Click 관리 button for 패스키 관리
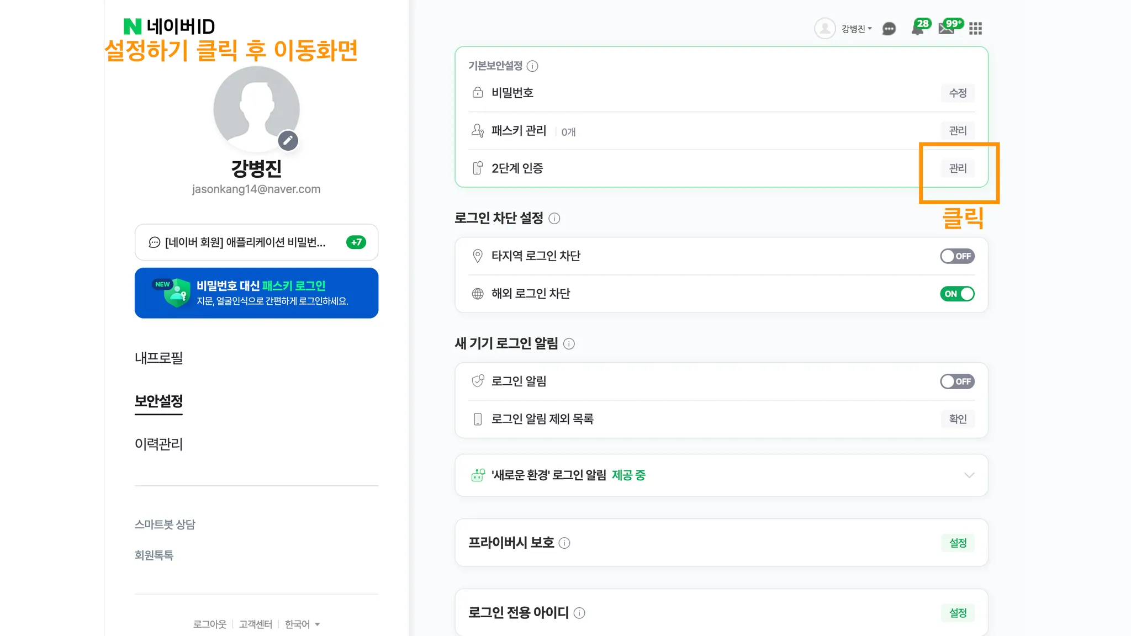Image resolution: width=1131 pixels, height=636 pixels. click(x=958, y=130)
